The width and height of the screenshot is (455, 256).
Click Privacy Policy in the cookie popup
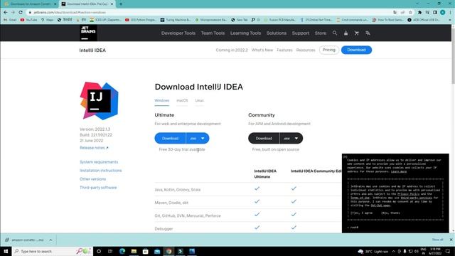pos(408,194)
